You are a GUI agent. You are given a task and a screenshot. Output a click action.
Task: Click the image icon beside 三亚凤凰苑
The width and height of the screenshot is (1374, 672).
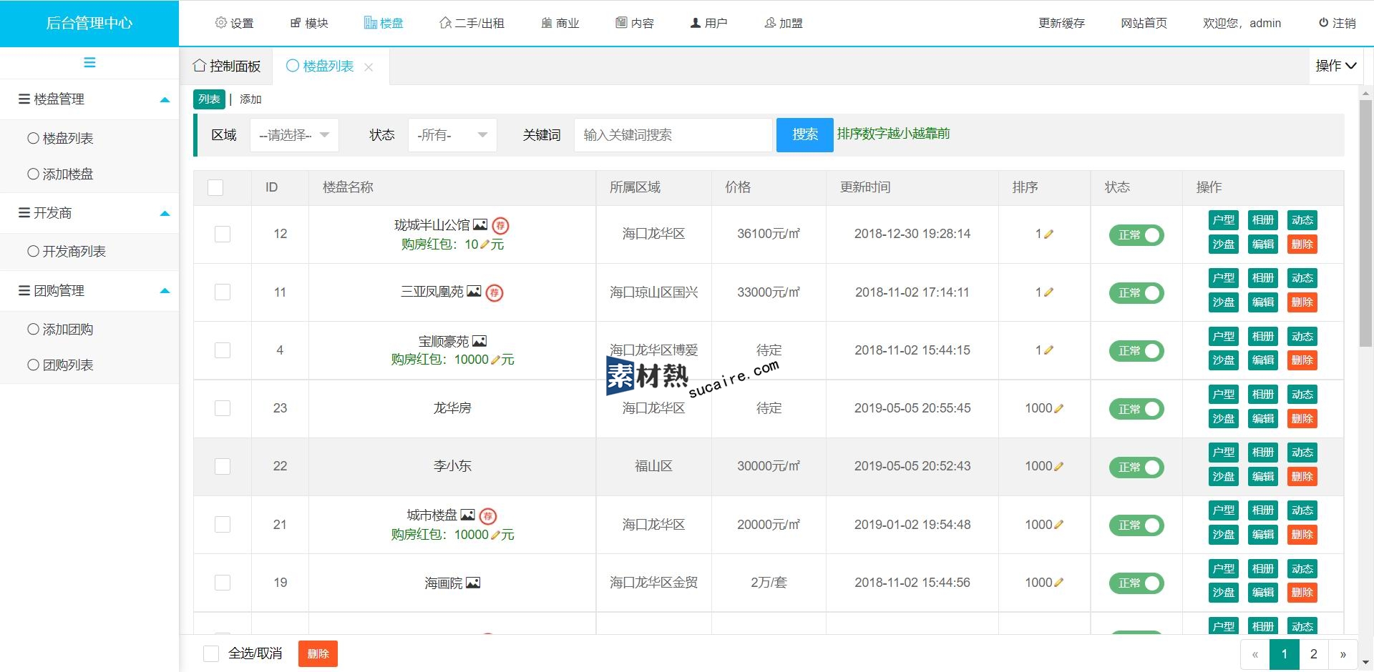click(474, 292)
